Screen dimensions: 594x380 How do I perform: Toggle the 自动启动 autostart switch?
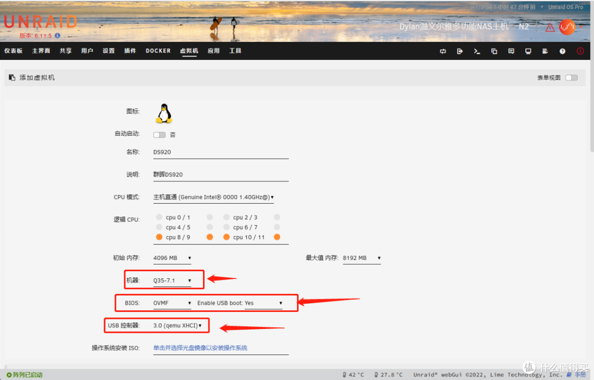point(159,135)
